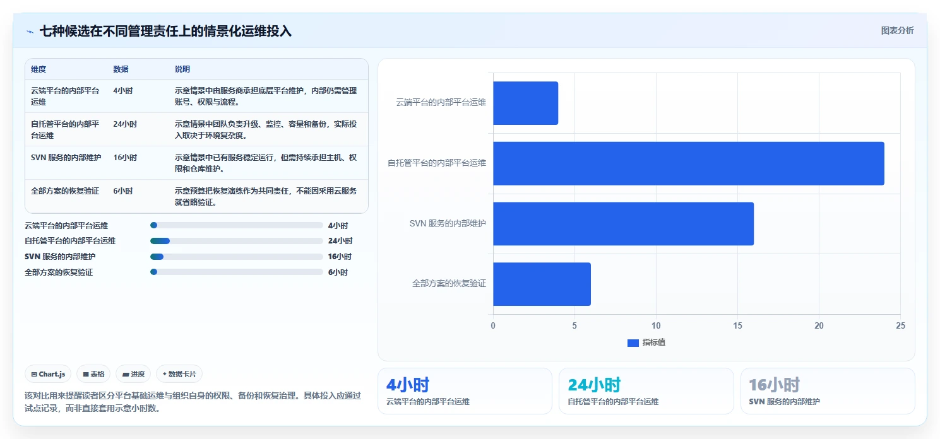Viewport: 940px width, 439px height.
Task: Click the 云端平台的内部平台运维 progress bar
Action: pyautogui.click(x=237, y=225)
